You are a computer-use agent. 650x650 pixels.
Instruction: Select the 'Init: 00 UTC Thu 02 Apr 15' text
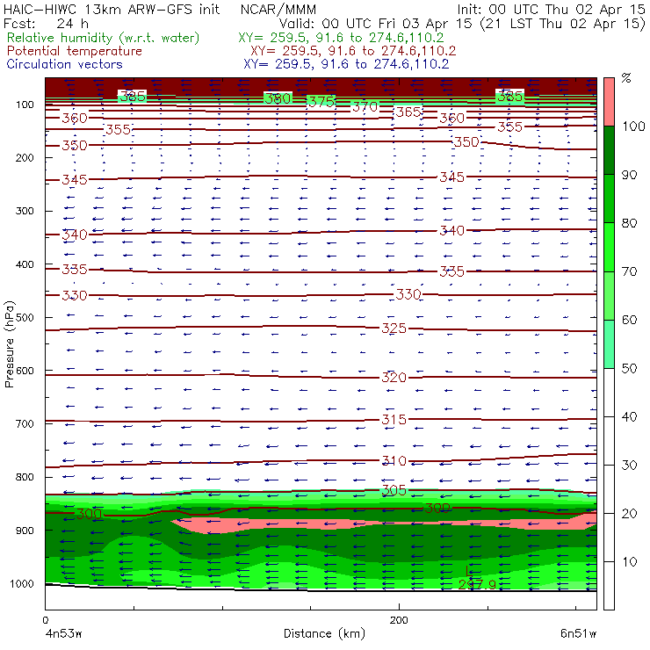pos(551,10)
